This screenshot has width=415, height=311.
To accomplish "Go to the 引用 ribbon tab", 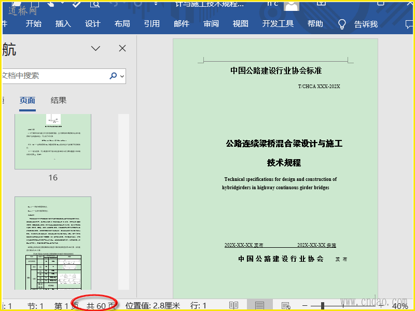I will pyautogui.click(x=152, y=24).
